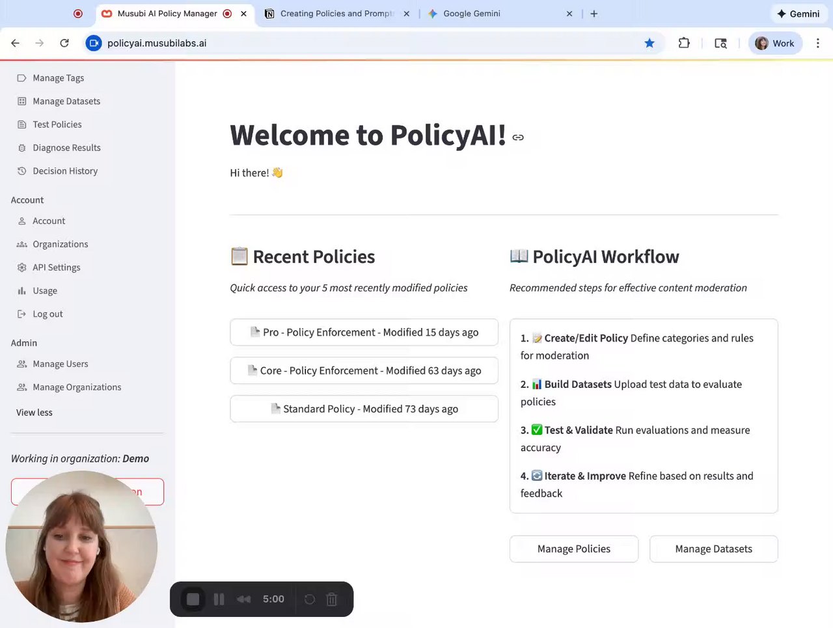Go to Test Policies page
The width and height of the screenshot is (833, 628).
point(57,124)
